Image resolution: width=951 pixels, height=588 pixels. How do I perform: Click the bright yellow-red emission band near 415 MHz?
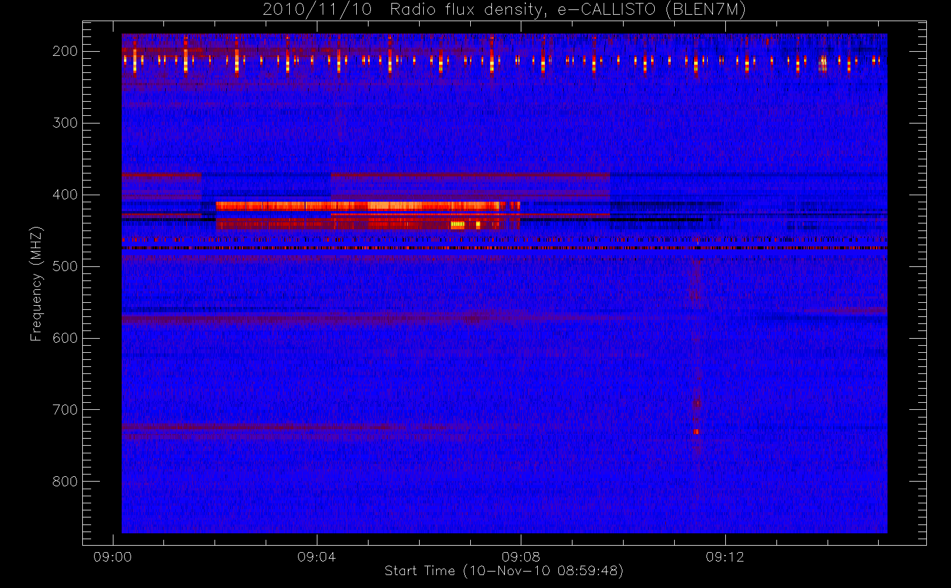pos(368,206)
